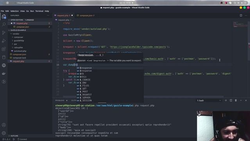Open the File menu
This screenshot has width=250, height=141.
point(2,11)
